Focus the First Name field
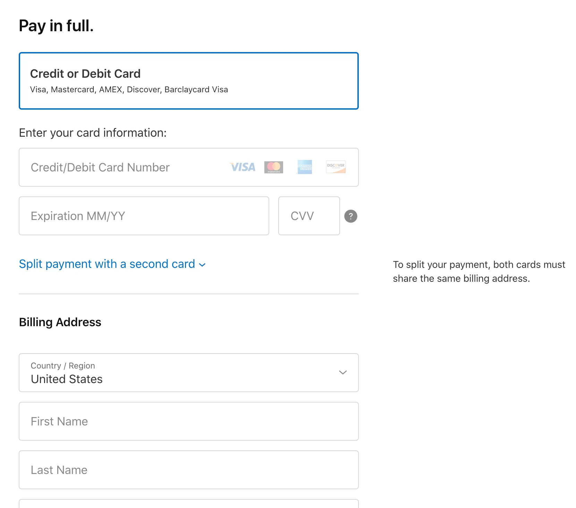 (x=188, y=421)
